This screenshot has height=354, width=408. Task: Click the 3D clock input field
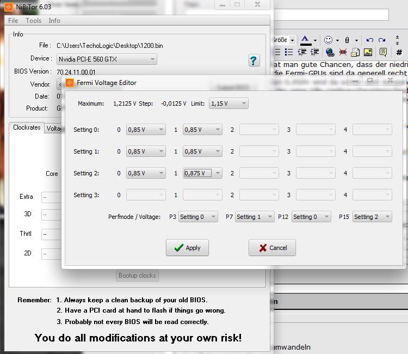(x=51, y=215)
